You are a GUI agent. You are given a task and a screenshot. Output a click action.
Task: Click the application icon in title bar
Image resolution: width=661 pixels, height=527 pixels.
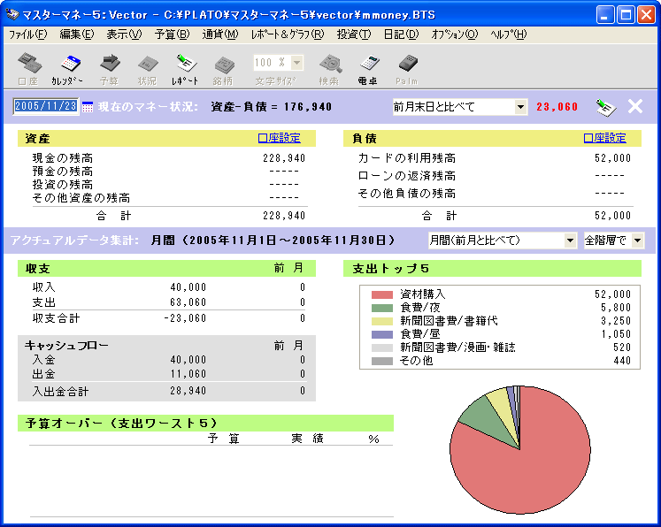[12, 14]
